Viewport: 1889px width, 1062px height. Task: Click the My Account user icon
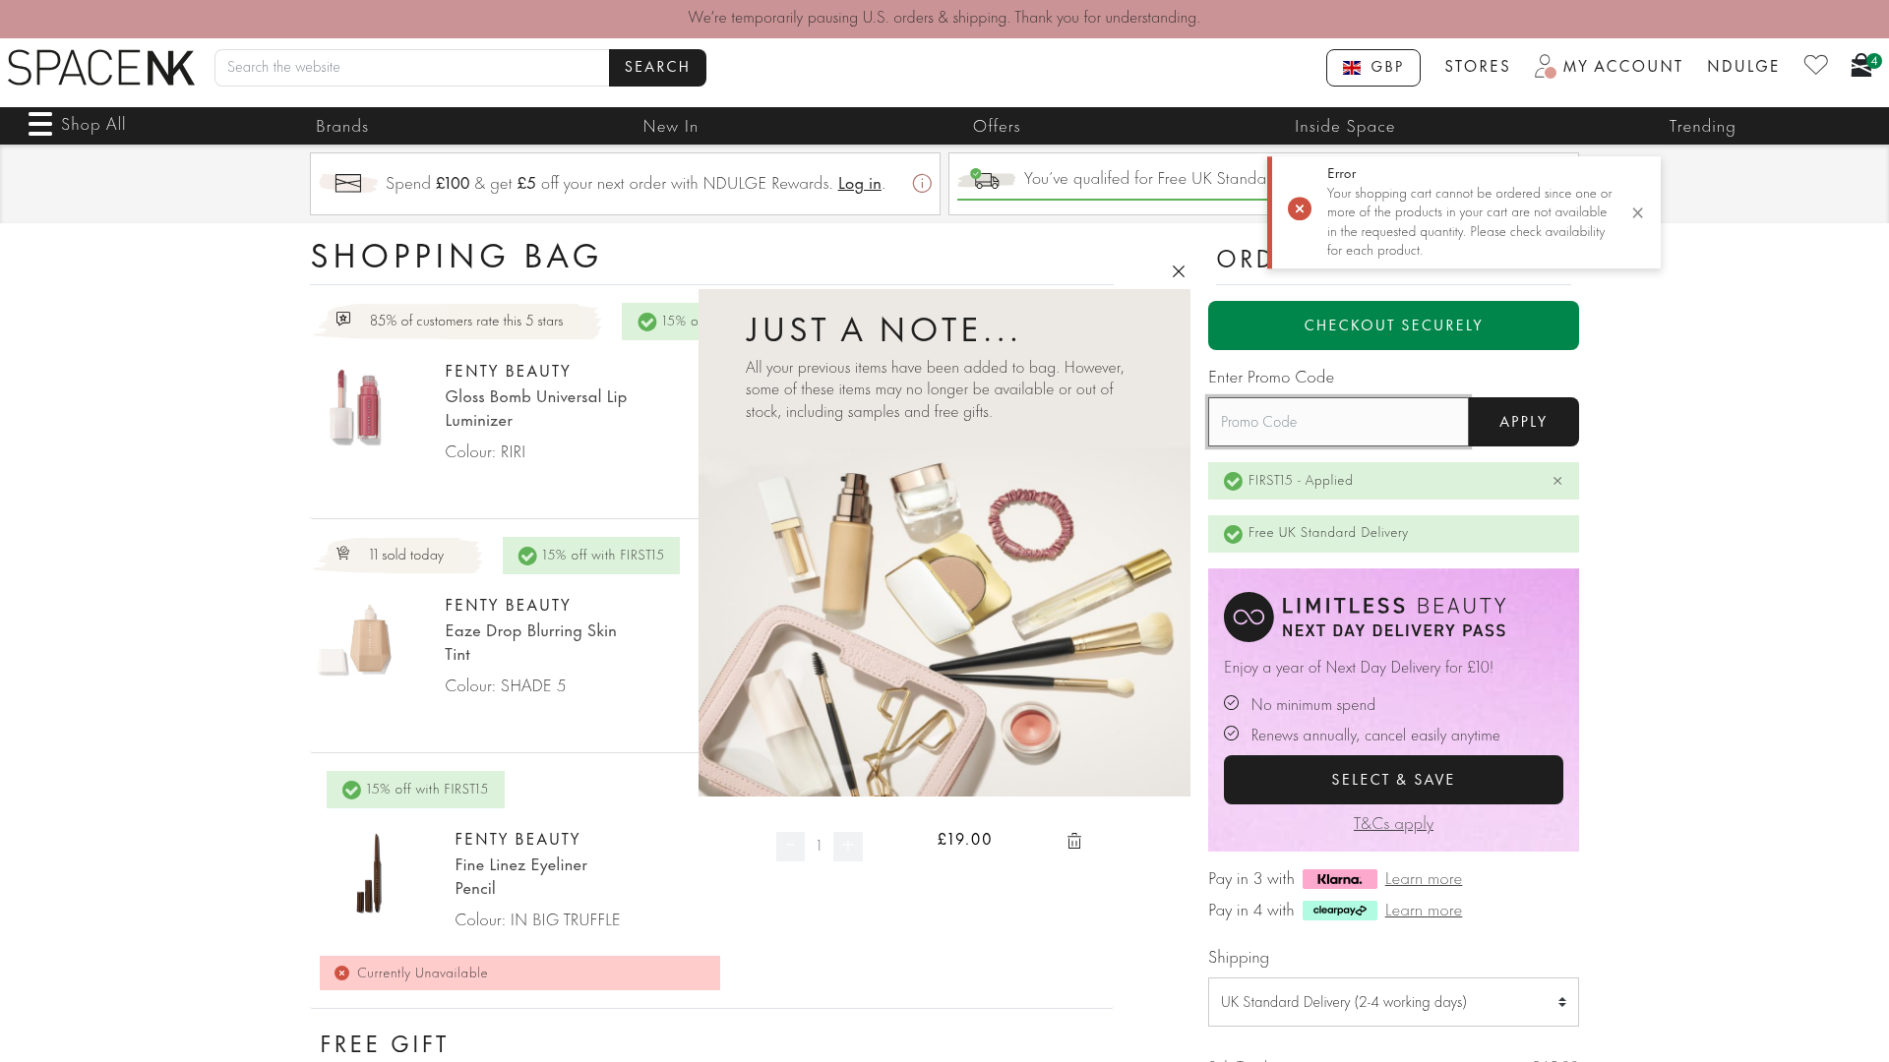click(x=1545, y=66)
